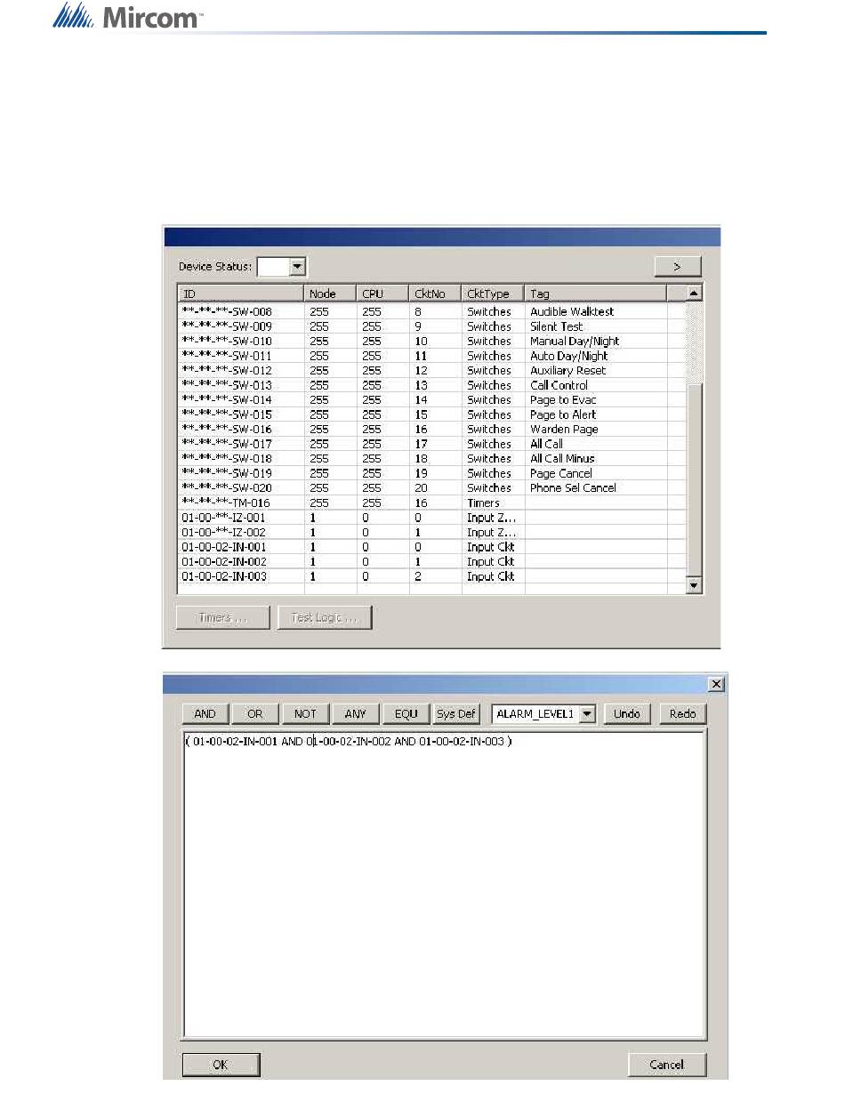
Task: Insert the EQU operator
Action: tap(406, 714)
